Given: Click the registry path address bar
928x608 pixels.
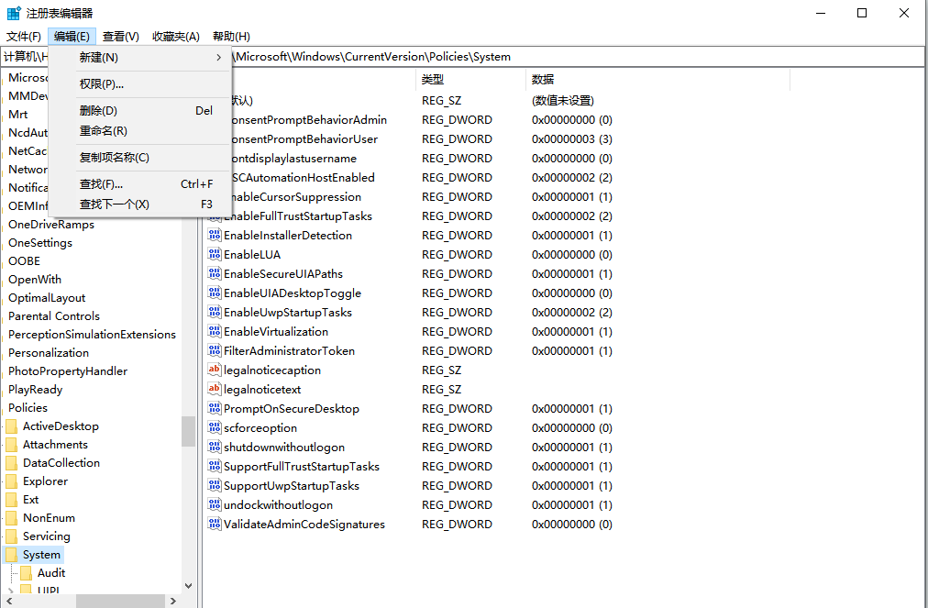Looking at the screenshot, I should coord(580,57).
